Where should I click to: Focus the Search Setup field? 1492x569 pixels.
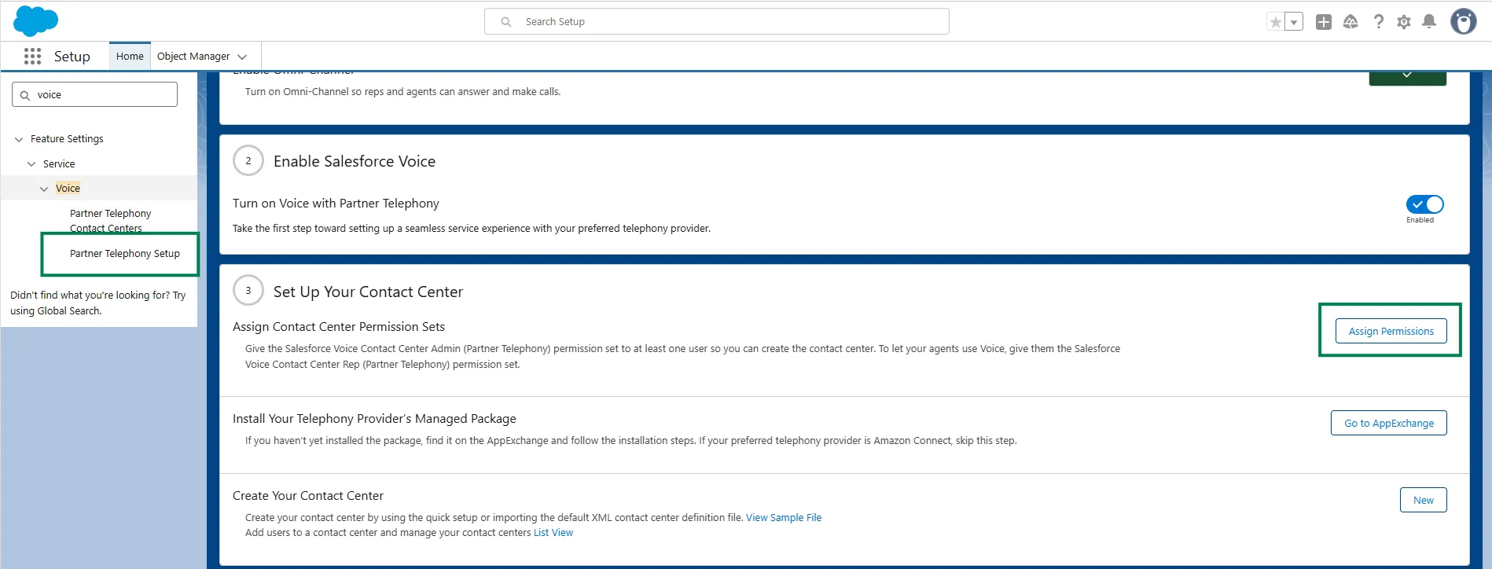(717, 21)
